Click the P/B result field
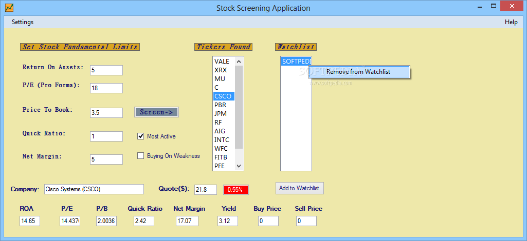This screenshot has height=241, width=527. click(106, 221)
